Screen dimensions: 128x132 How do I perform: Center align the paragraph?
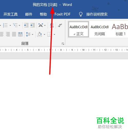click(2, 34)
